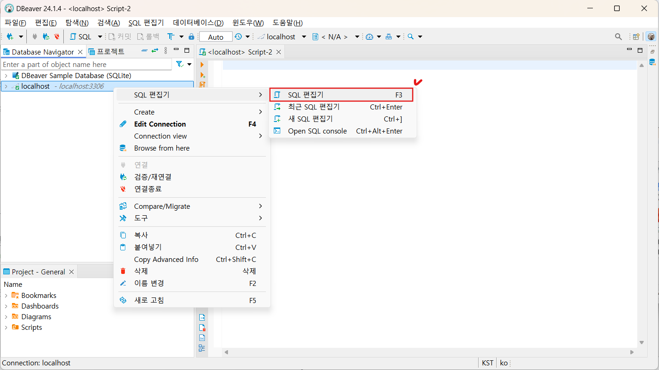Screen dimensions: 659x370
Task: Click the object name filter input field
Action: (x=86, y=65)
